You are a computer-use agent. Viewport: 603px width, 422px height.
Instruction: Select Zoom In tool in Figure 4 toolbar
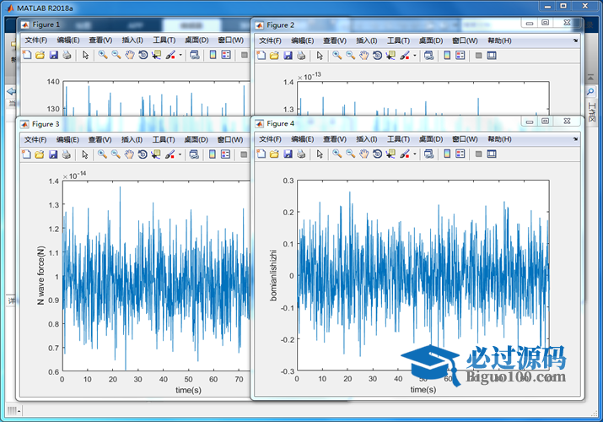[x=336, y=154]
